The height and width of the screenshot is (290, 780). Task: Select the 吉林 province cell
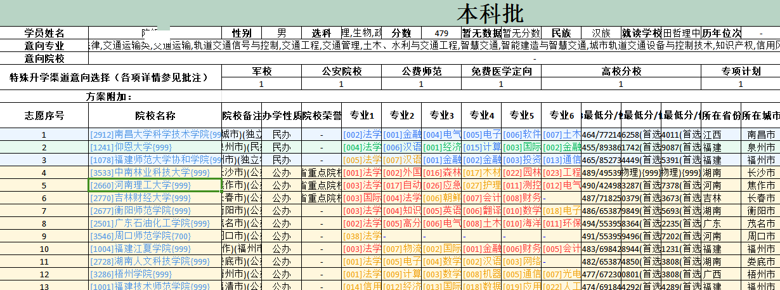coord(721,198)
